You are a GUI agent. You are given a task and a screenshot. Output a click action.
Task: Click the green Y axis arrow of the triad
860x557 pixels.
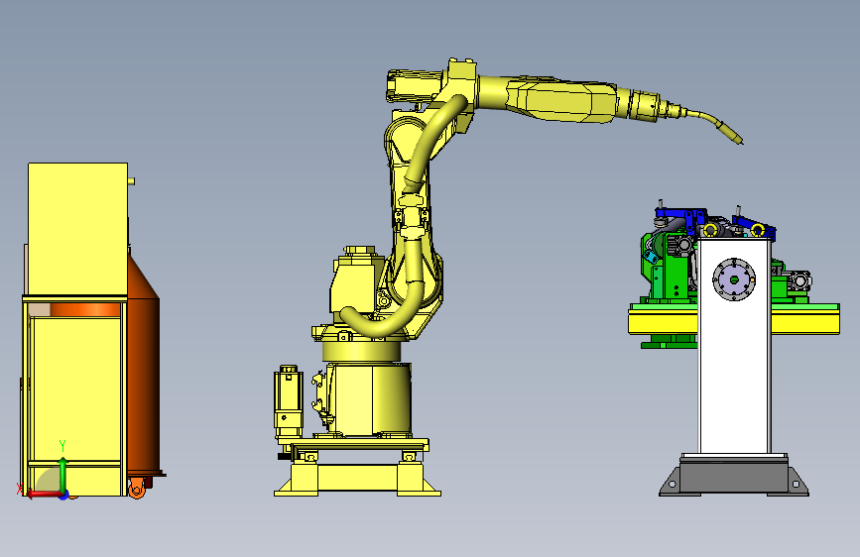pos(62,474)
